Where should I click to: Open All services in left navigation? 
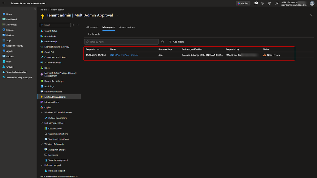[x=11, y=25]
